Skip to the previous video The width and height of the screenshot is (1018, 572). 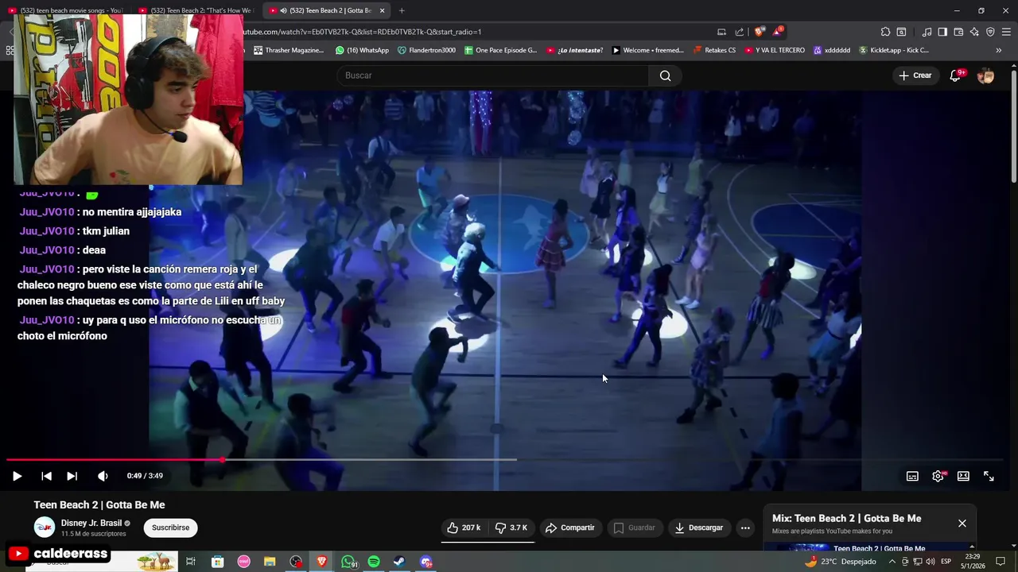click(46, 476)
